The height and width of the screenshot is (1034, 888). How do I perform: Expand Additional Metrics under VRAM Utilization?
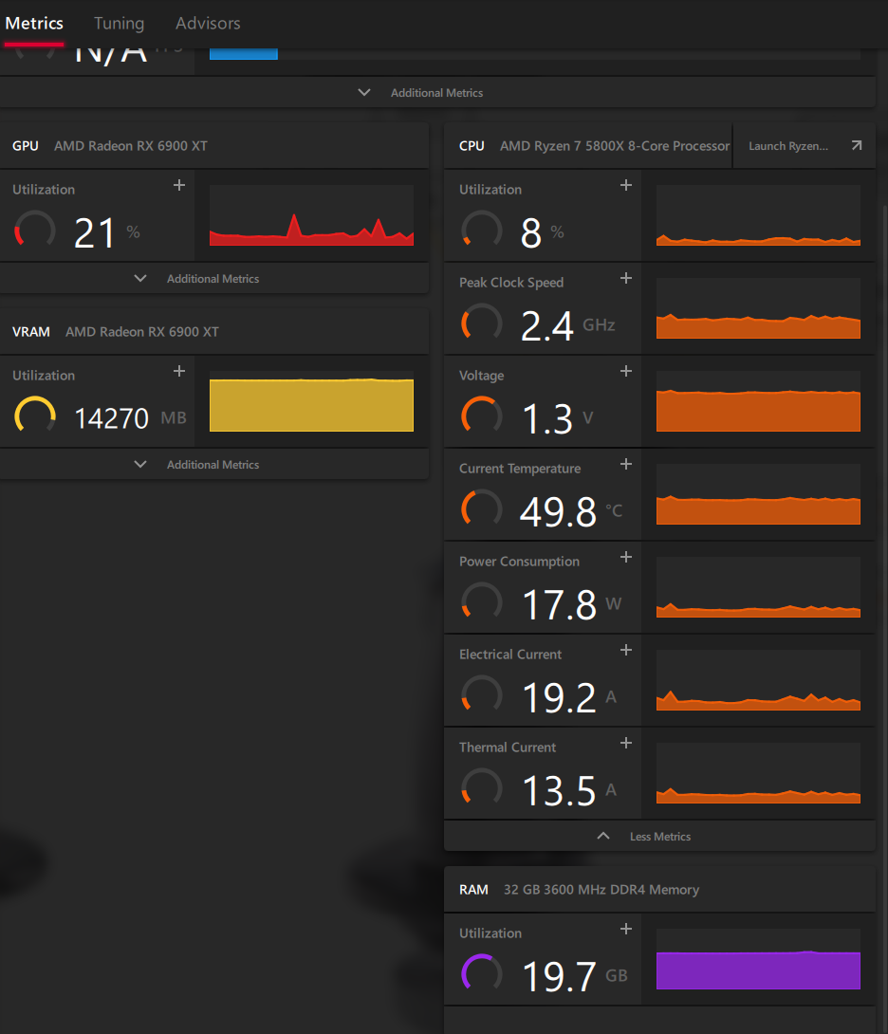pos(213,464)
